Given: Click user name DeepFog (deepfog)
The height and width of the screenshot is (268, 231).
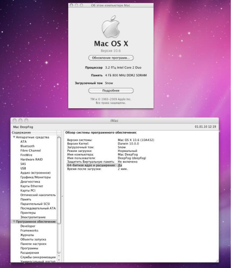Looking at the screenshot, I should click(x=132, y=158).
